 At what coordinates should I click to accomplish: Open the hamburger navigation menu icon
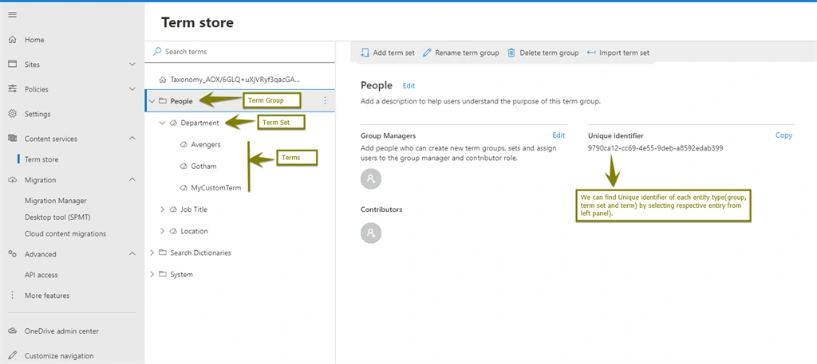point(13,14)
